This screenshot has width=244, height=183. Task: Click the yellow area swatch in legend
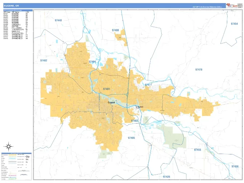pos(13,155)
